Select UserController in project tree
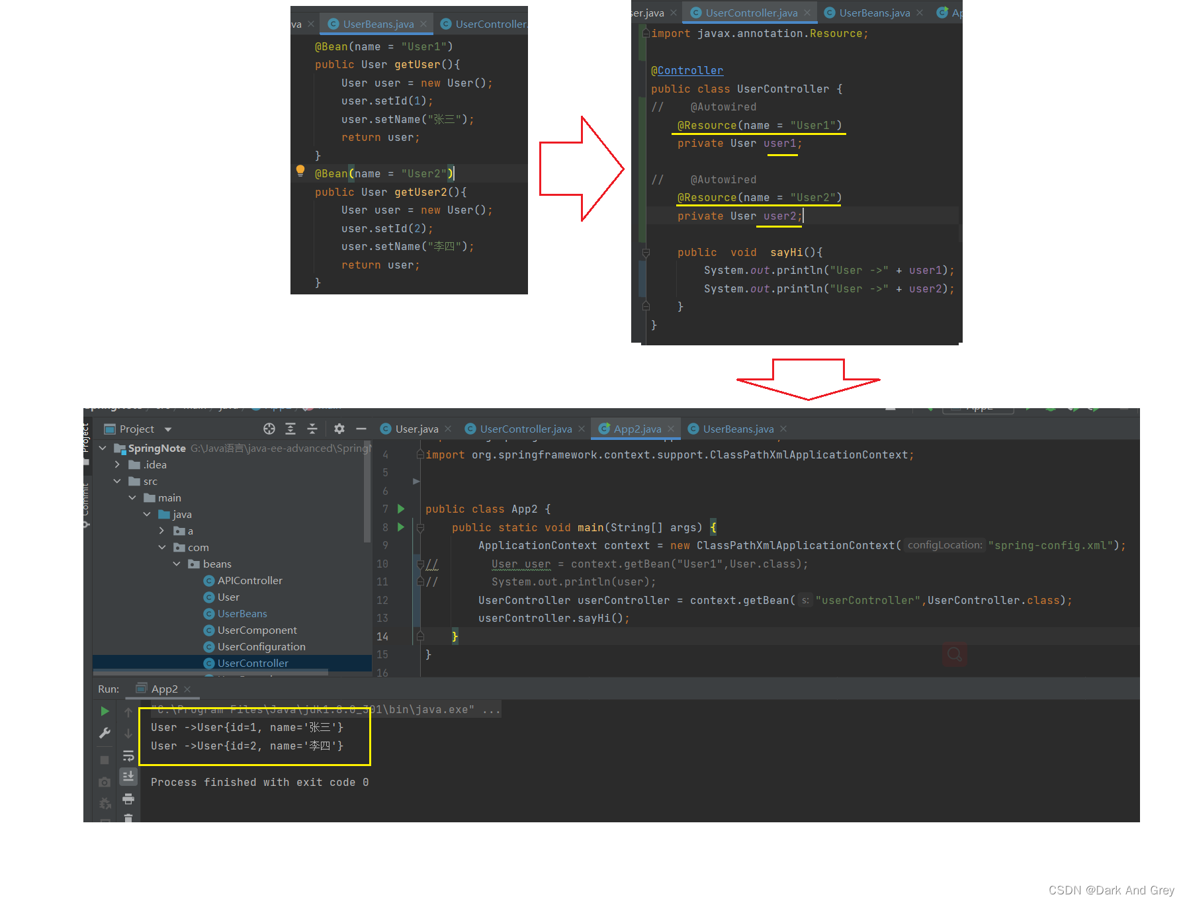 (x=253, y=663)
